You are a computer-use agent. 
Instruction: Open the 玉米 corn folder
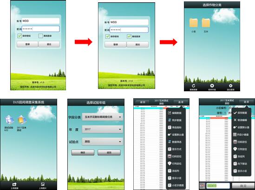point(206,23)
